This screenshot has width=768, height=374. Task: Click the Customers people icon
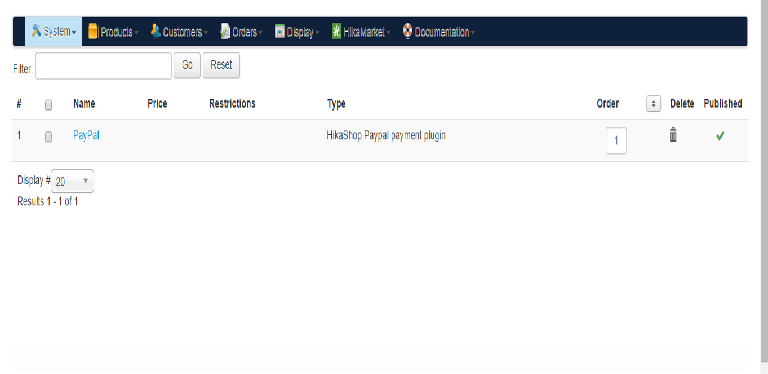[x=156, y=31]
